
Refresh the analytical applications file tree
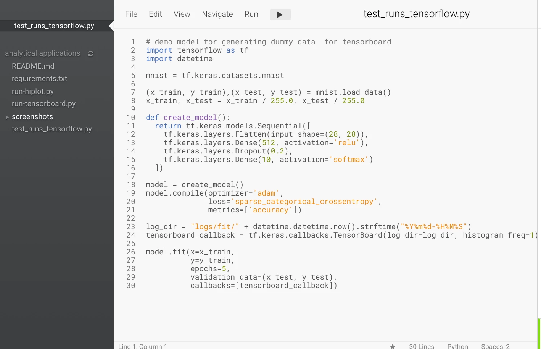click(x=91, y=53)
